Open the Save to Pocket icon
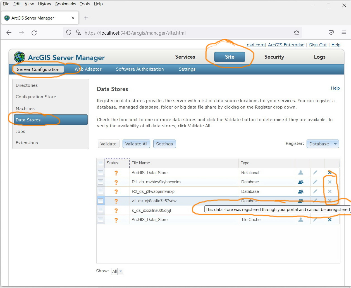Screen dimensions: 351x288 click(x=331, y=32)
